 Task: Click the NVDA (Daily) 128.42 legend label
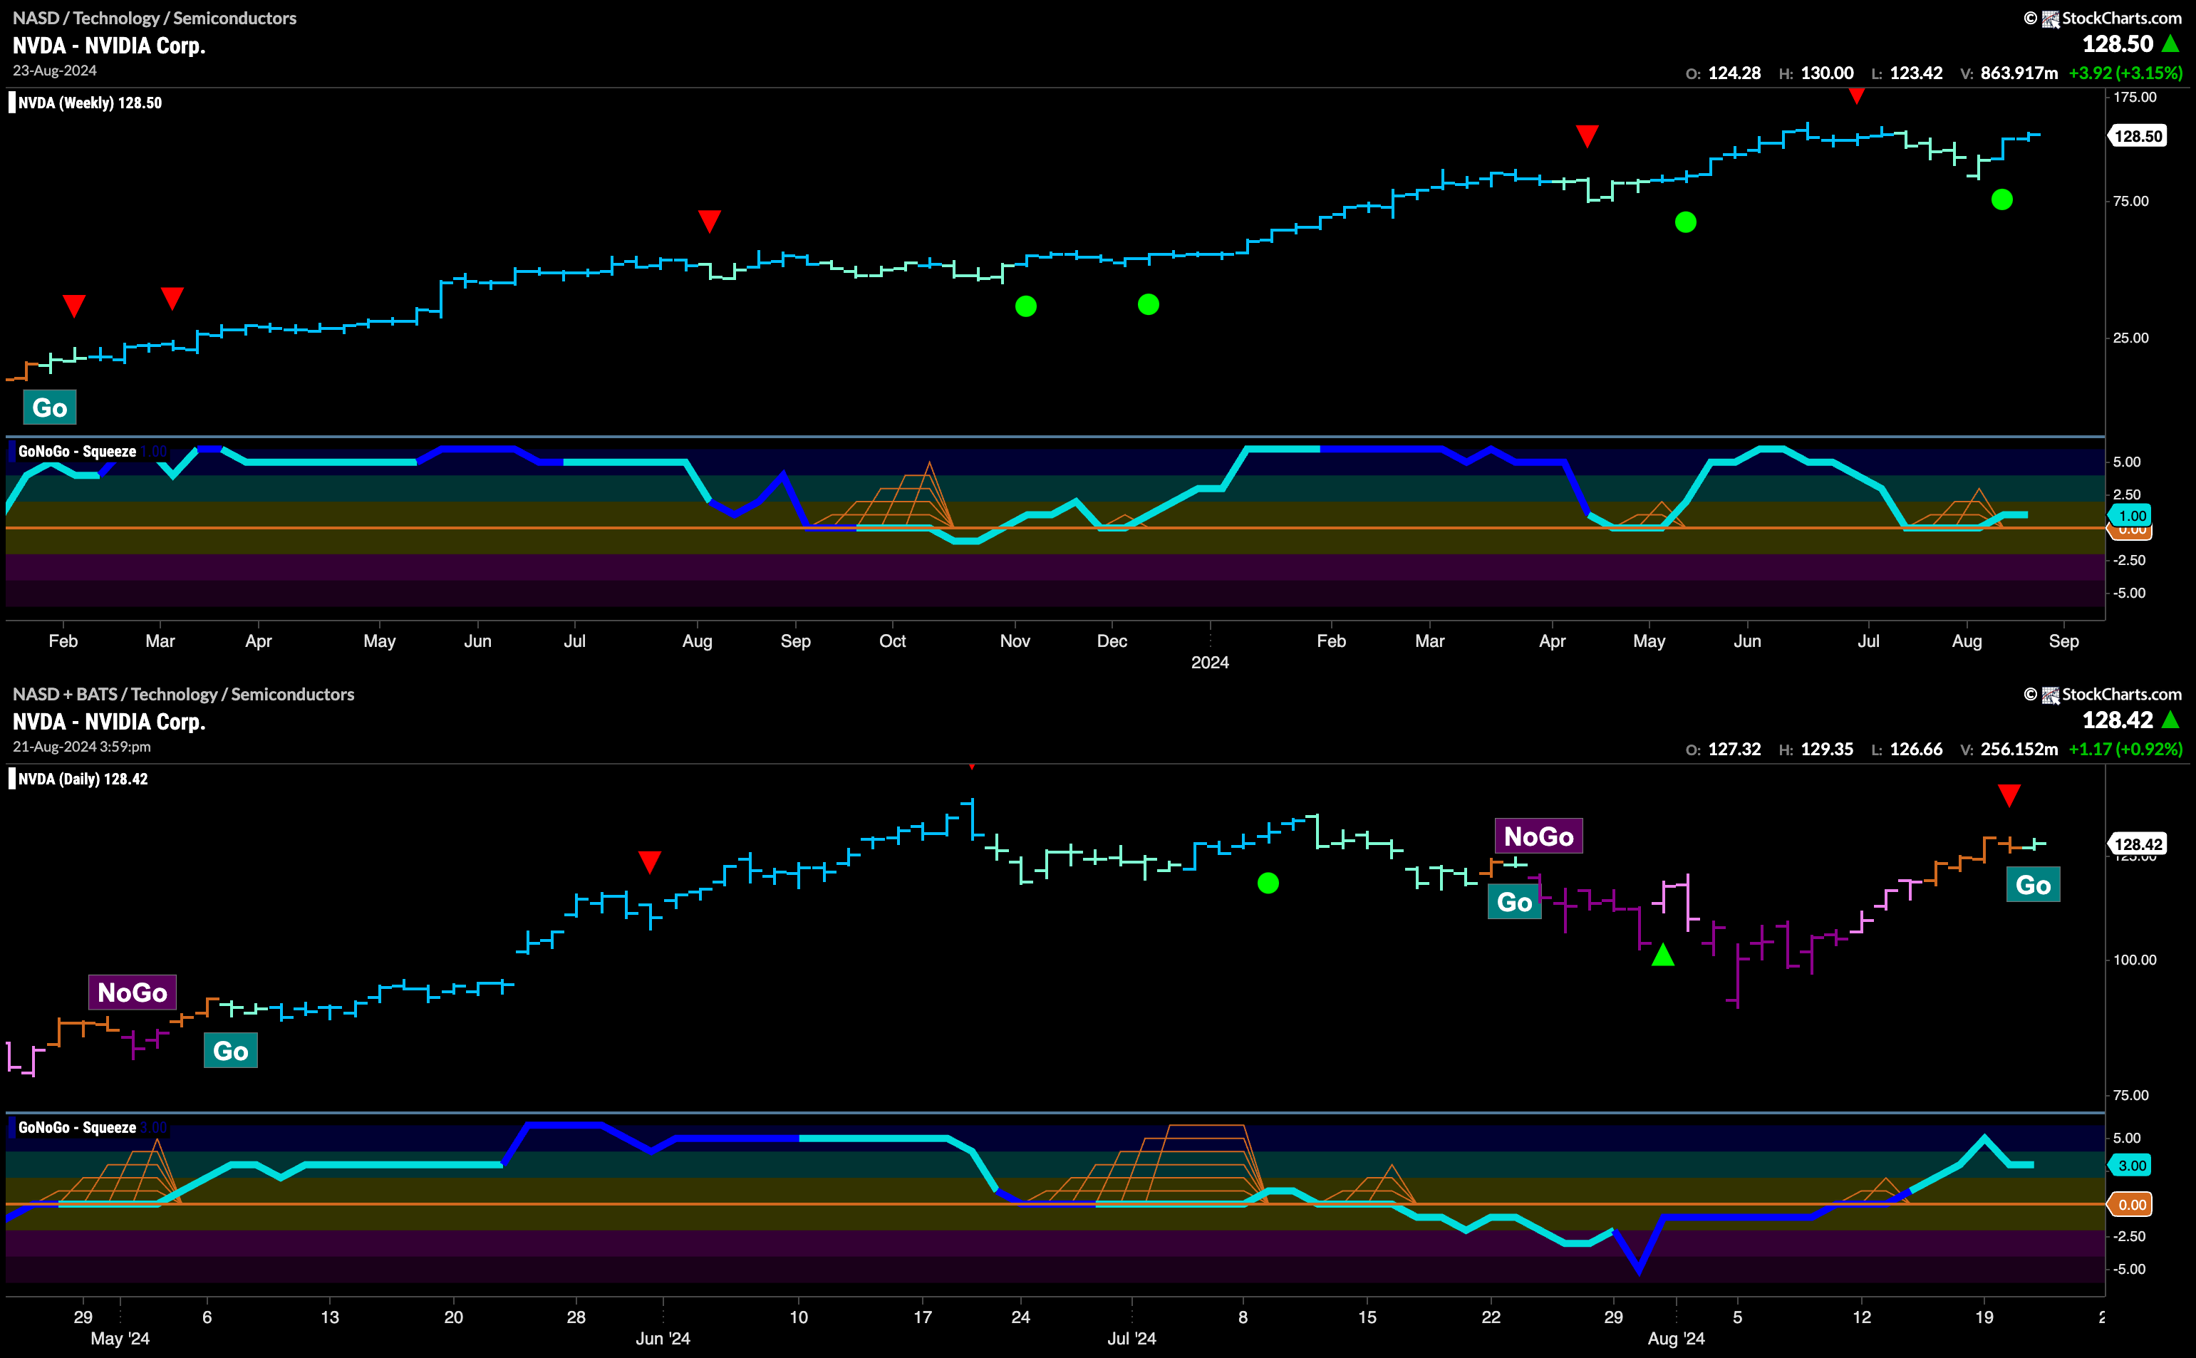coord(83,779)
